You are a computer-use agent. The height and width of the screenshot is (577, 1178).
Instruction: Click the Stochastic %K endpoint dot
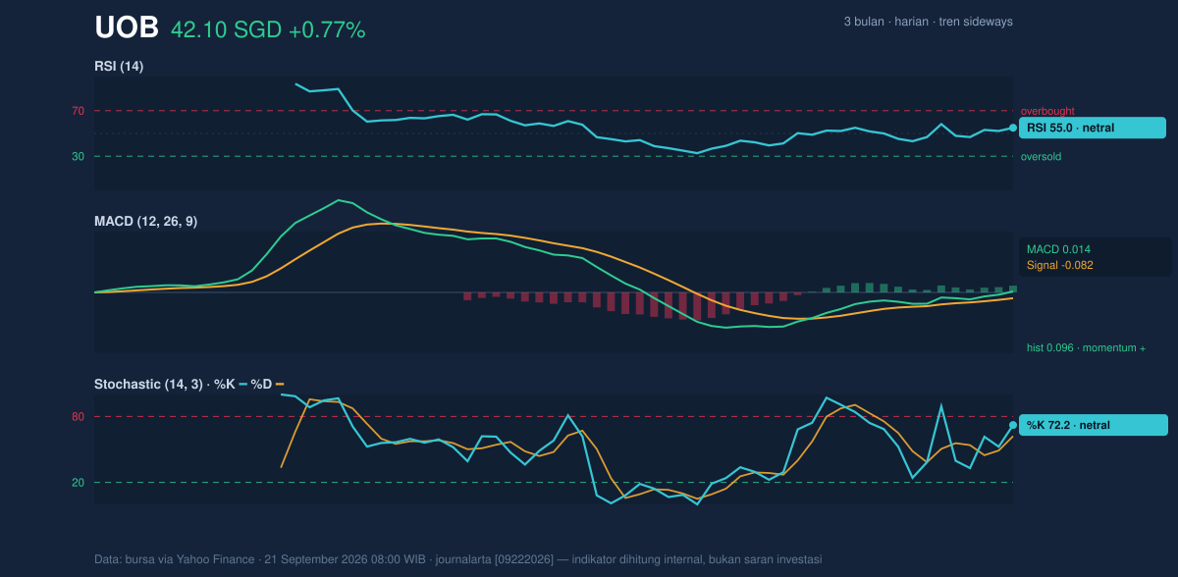1013,426
